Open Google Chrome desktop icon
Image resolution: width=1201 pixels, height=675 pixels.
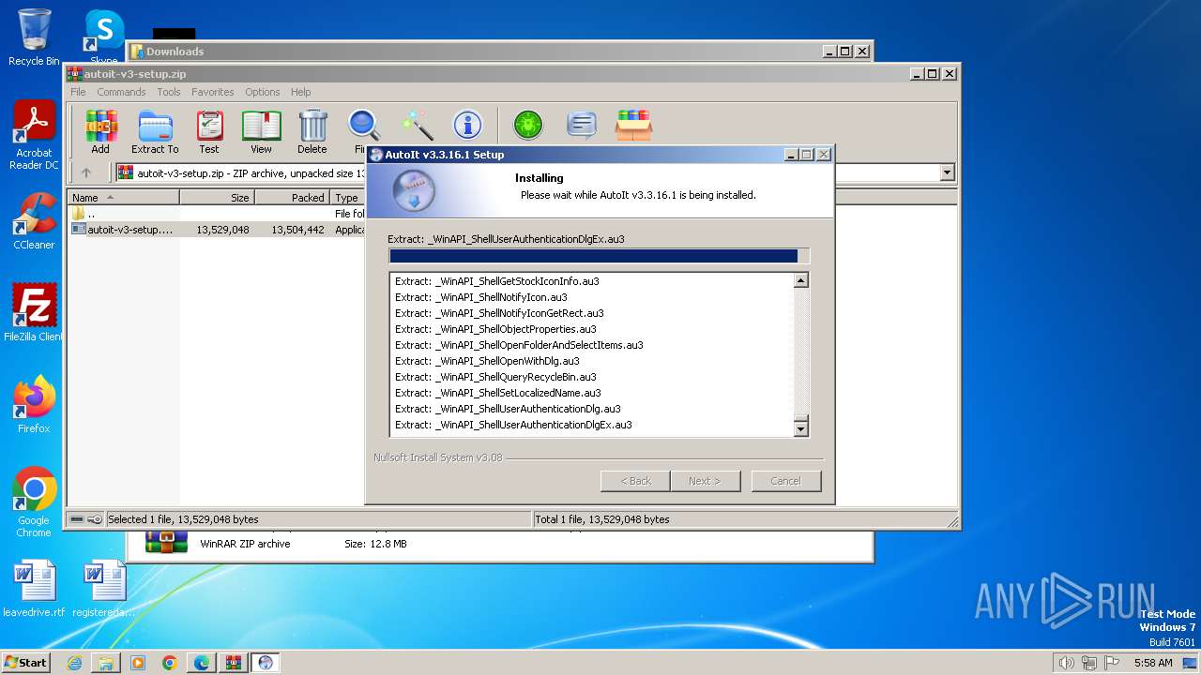pyautogui.click(x=34, y=502)
